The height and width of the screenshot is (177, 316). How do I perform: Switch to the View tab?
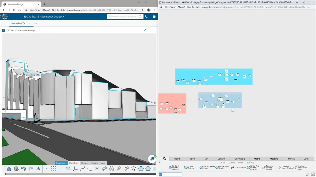[x=103, y=163]
